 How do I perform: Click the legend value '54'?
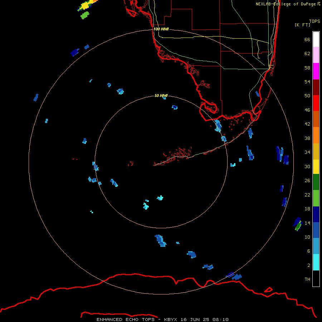click(x=307, y=82)
